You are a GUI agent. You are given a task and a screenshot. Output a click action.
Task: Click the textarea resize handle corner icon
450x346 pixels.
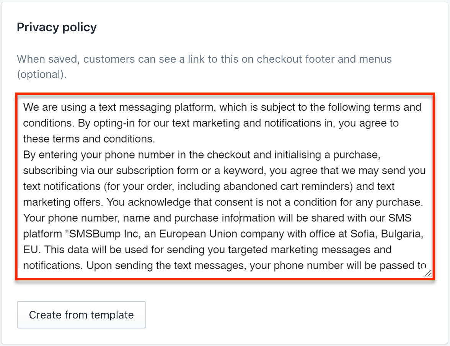click(428, 273)
